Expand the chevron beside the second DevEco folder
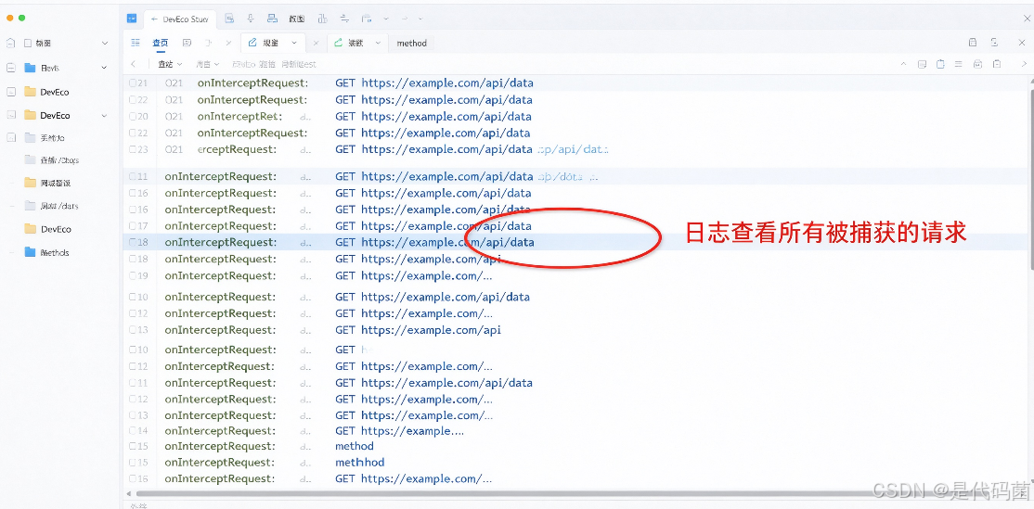The height and width of the screenshot is (509, 1034). [104, 115]
